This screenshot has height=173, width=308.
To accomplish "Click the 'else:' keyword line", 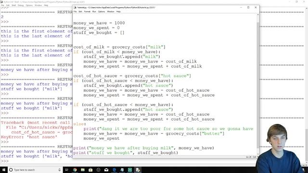I will (x=79, y=124).
